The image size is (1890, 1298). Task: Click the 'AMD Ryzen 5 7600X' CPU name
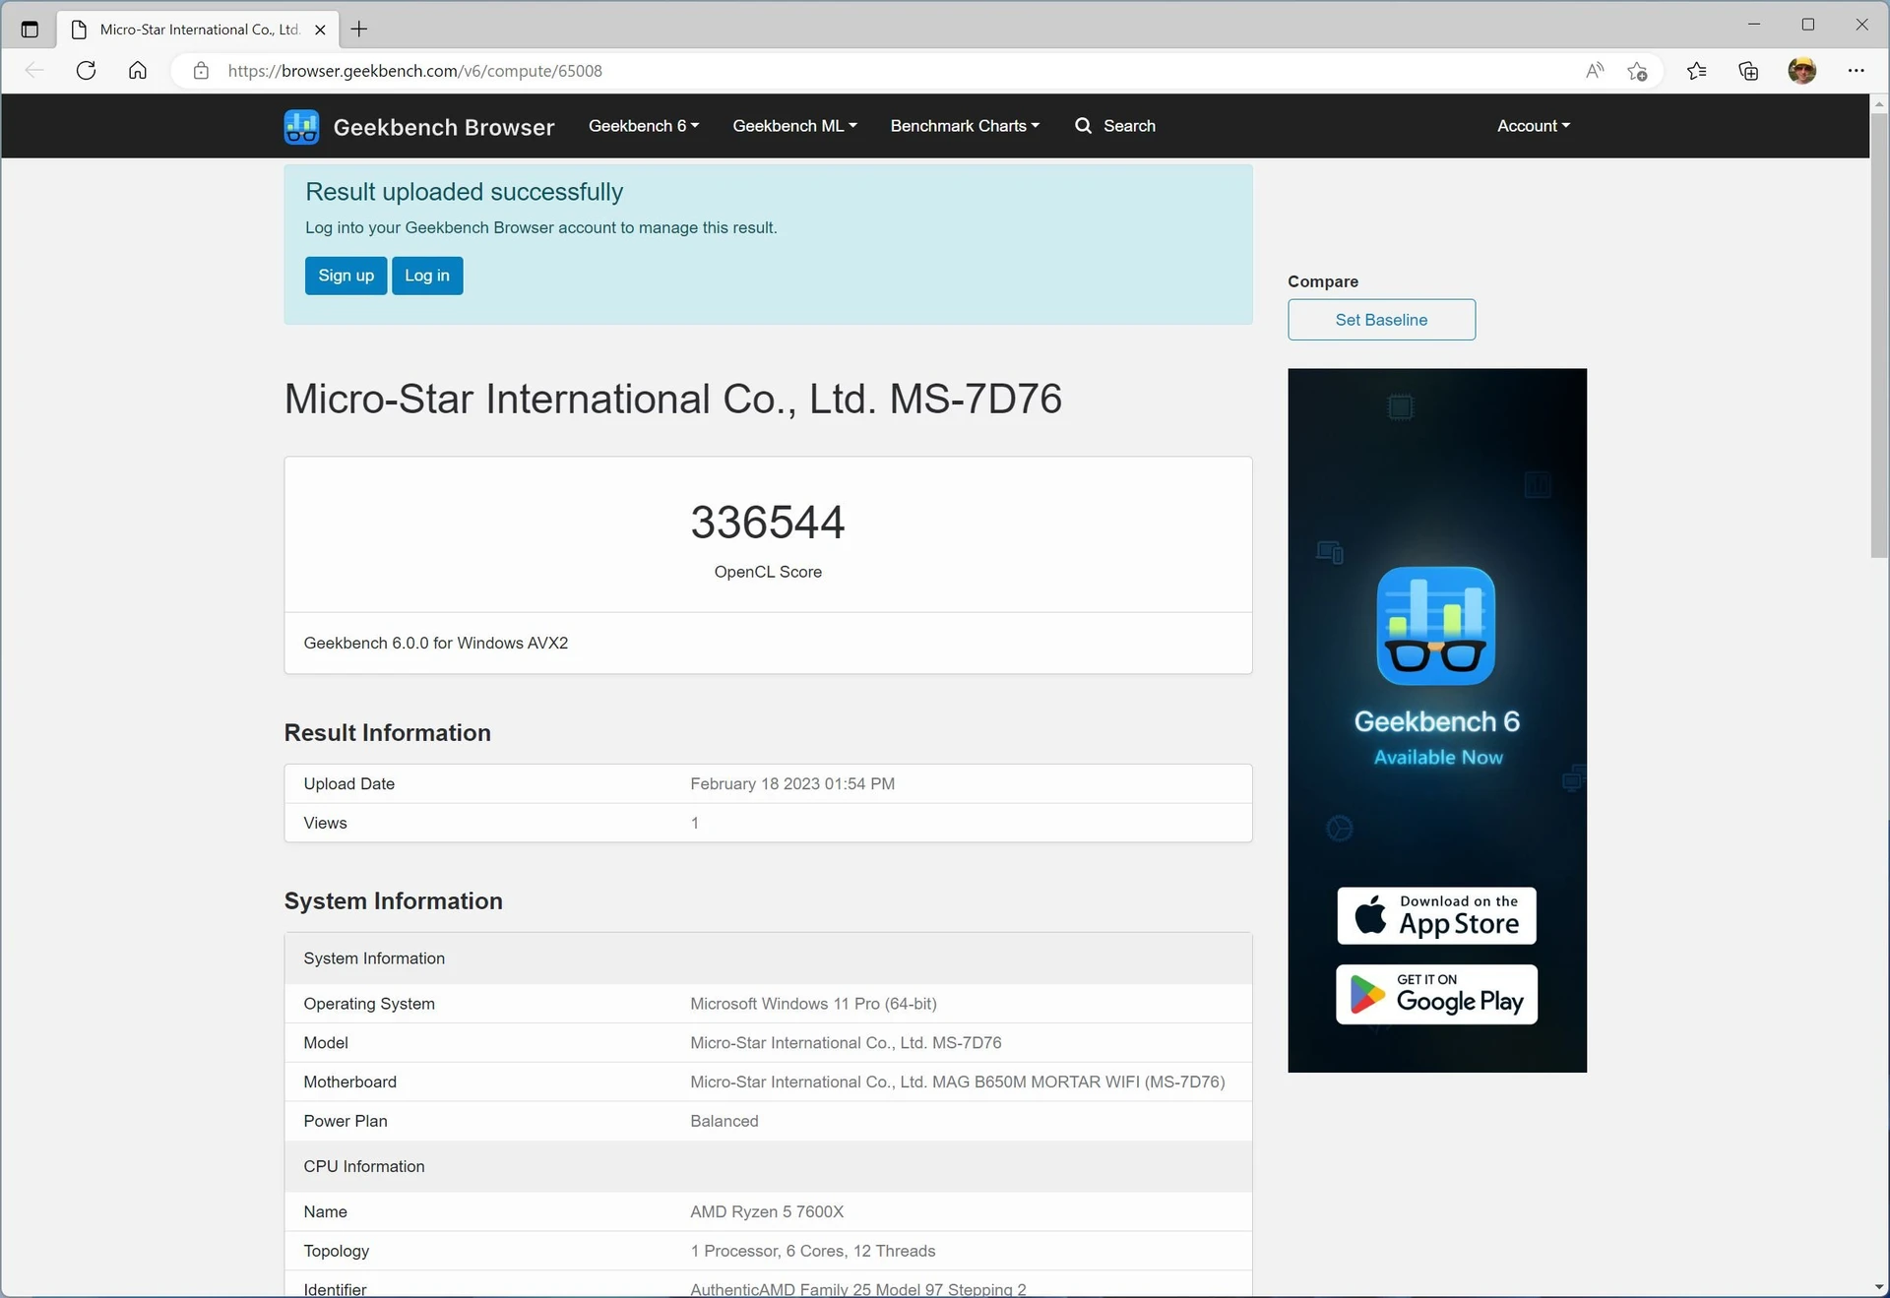[x=767, y=1212]
